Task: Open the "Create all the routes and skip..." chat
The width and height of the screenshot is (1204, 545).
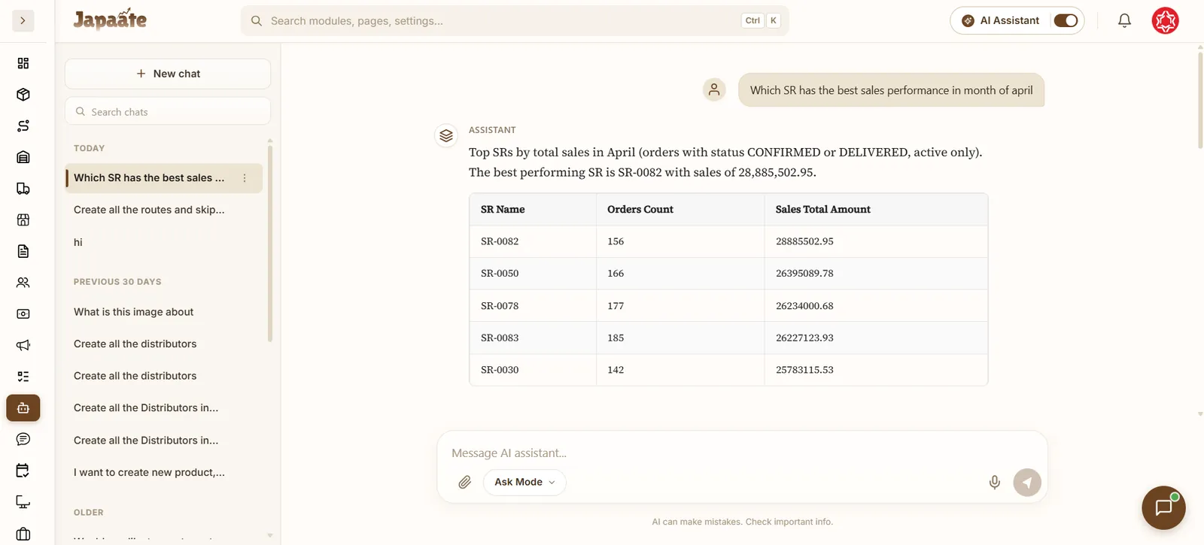Action: point(149,210)
